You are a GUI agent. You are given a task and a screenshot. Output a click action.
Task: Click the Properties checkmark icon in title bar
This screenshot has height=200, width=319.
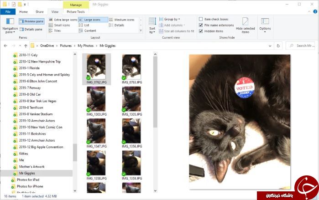tap(13, 4)
